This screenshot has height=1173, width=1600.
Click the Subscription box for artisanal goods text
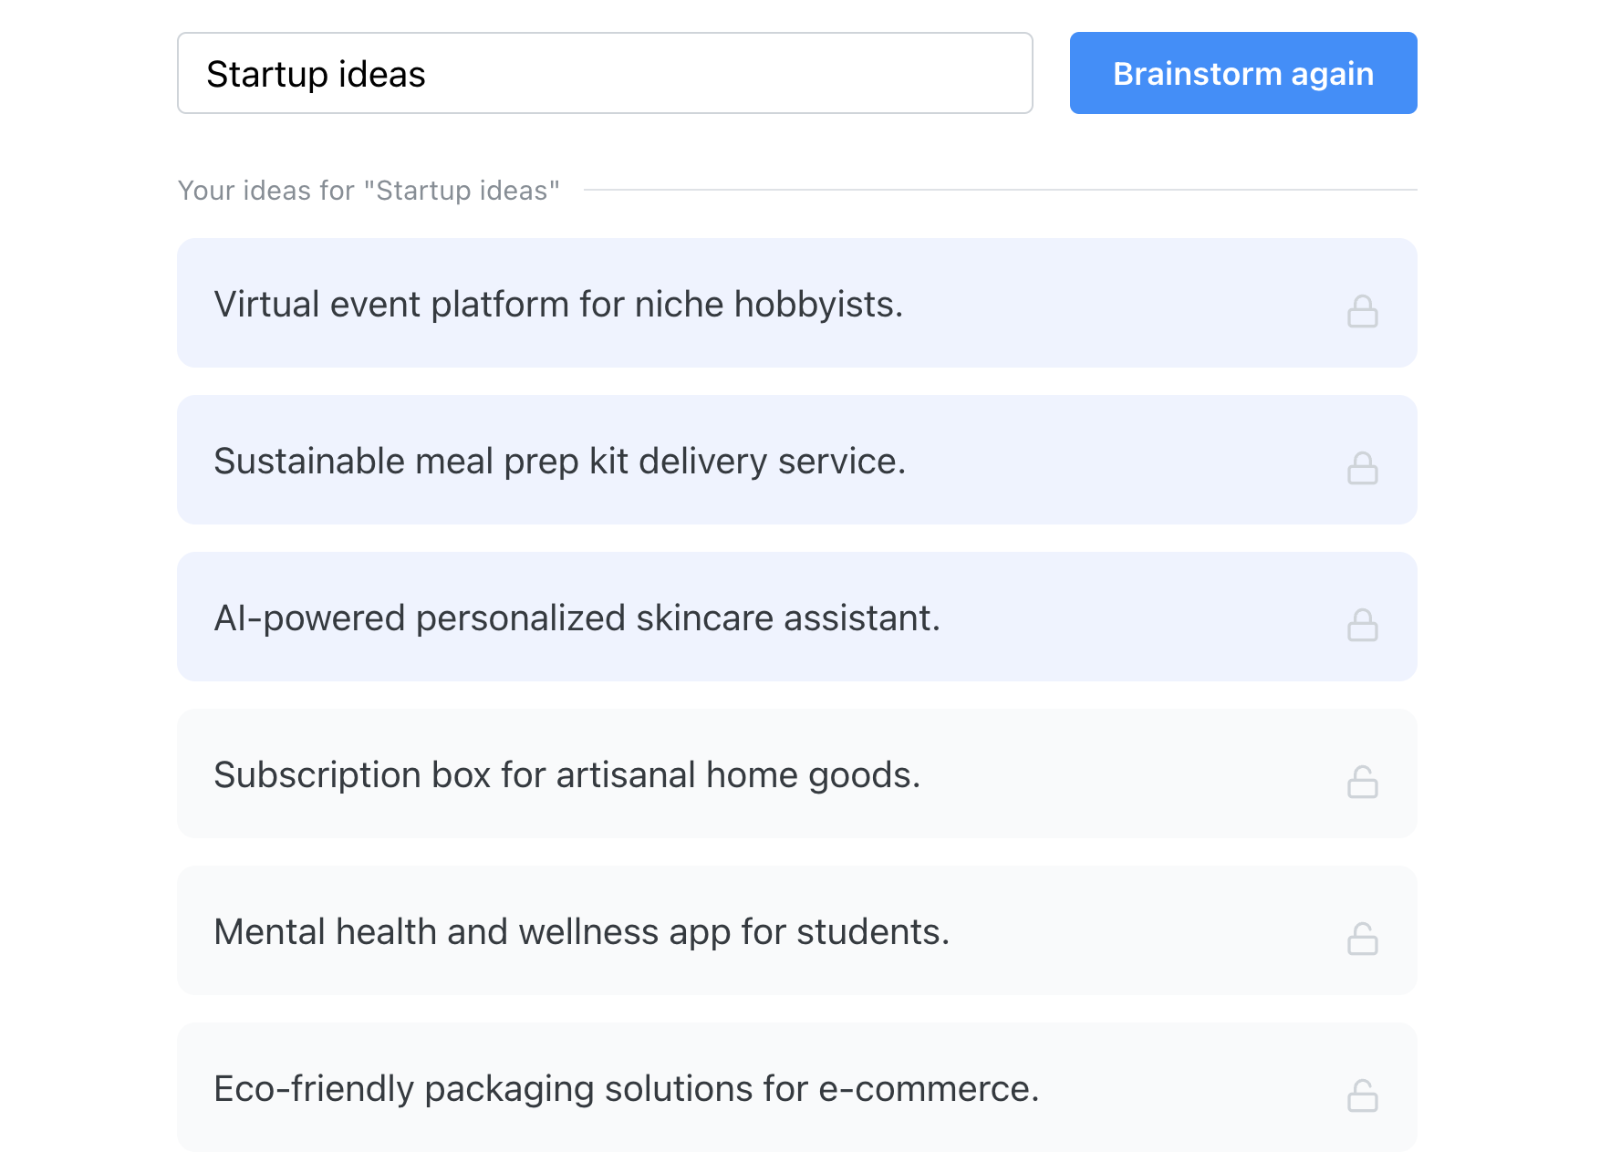(x=566, y=774)
